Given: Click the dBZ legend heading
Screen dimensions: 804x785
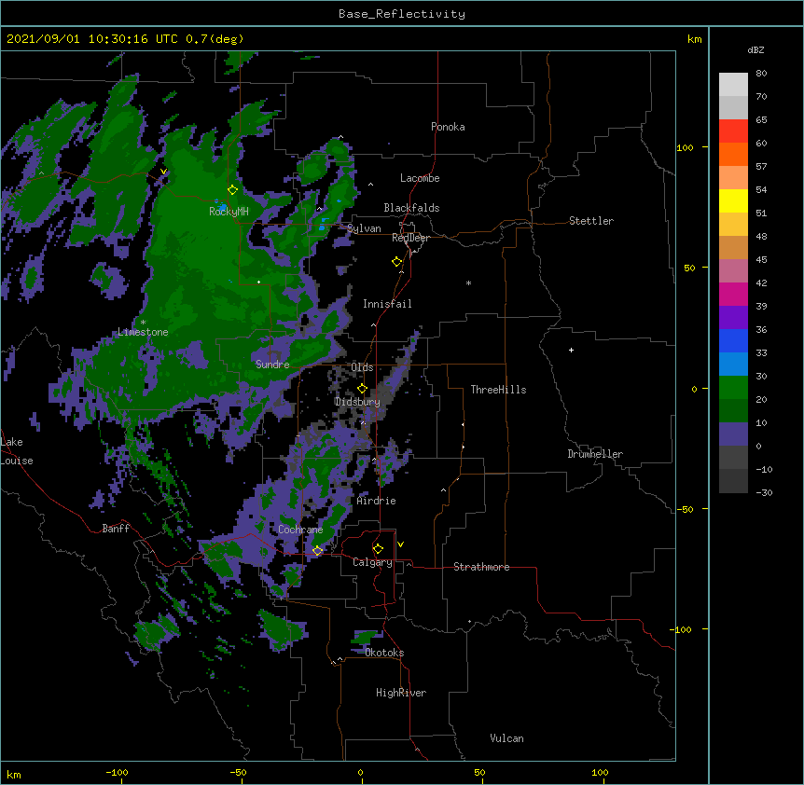Looking at the screenshot, I should pos(755,49).
